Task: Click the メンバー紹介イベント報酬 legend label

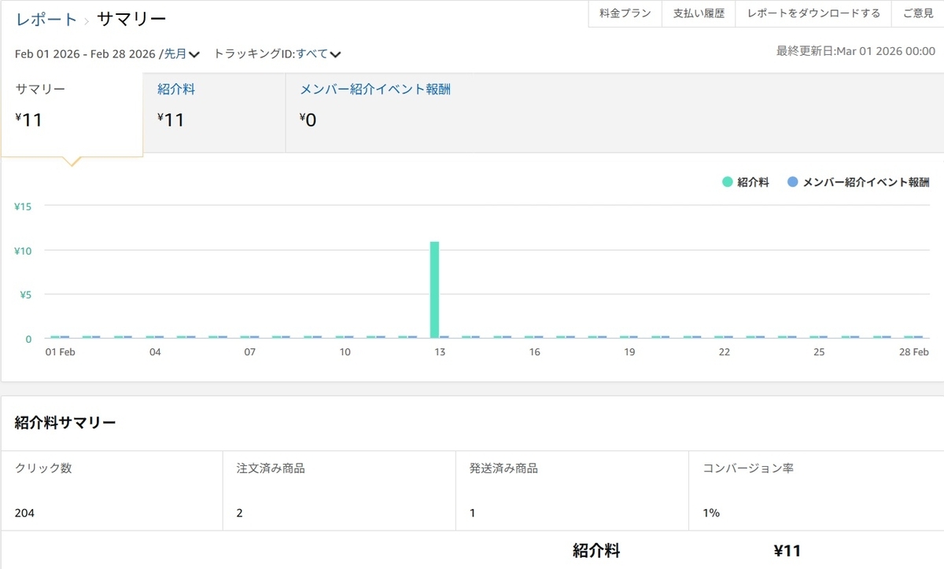Action: [866, 182]
